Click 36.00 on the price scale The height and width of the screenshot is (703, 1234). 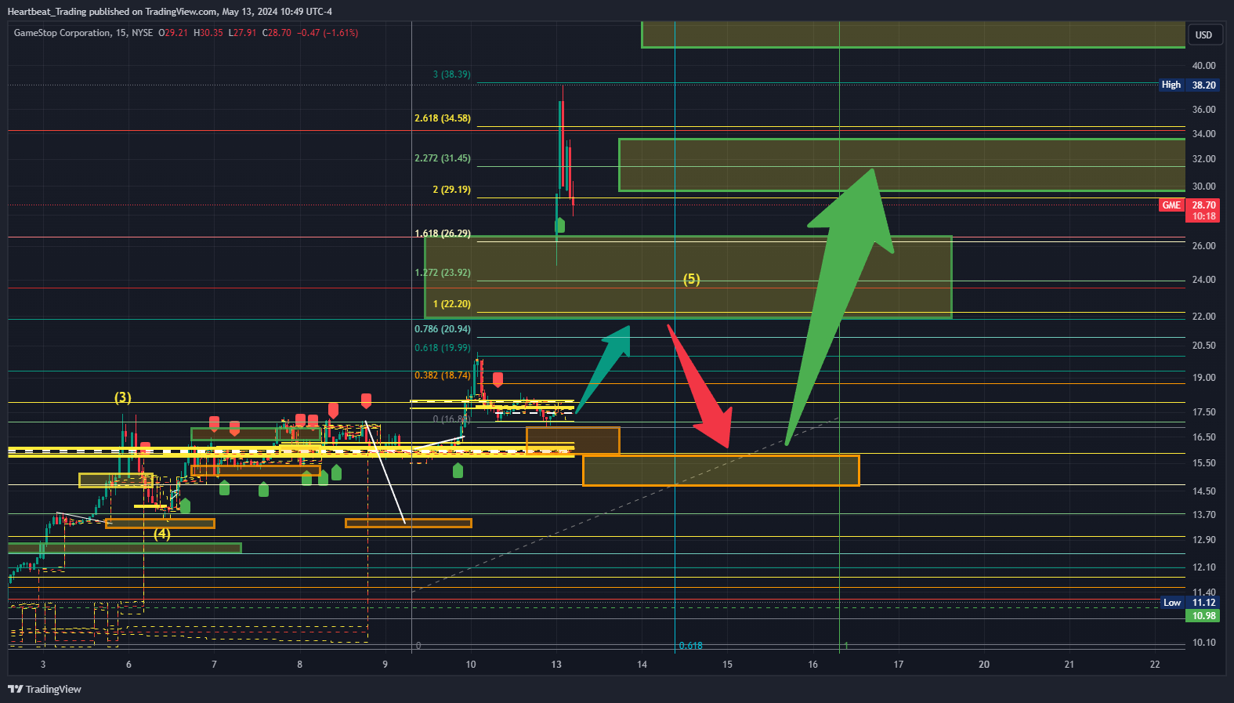tap(1203, 110)
